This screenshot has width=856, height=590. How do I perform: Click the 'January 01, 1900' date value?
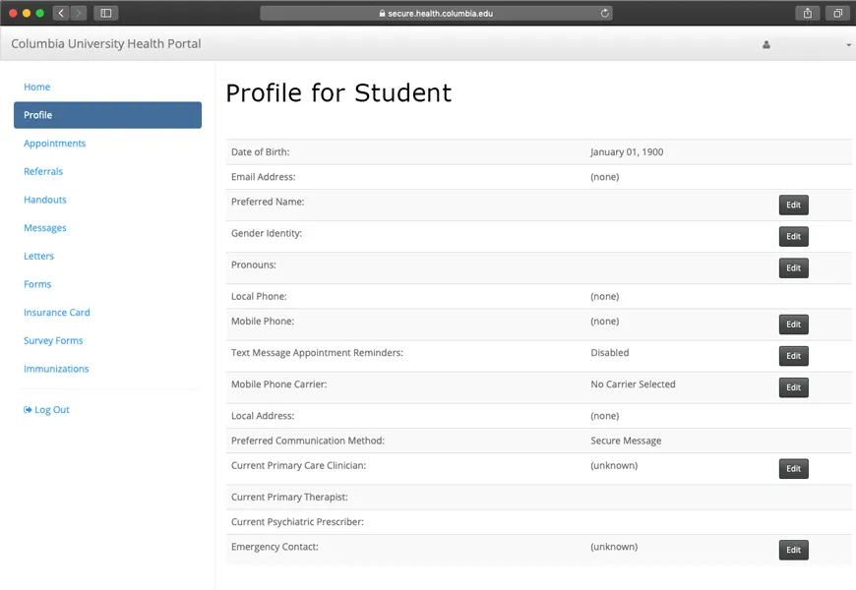click(627, 152)
